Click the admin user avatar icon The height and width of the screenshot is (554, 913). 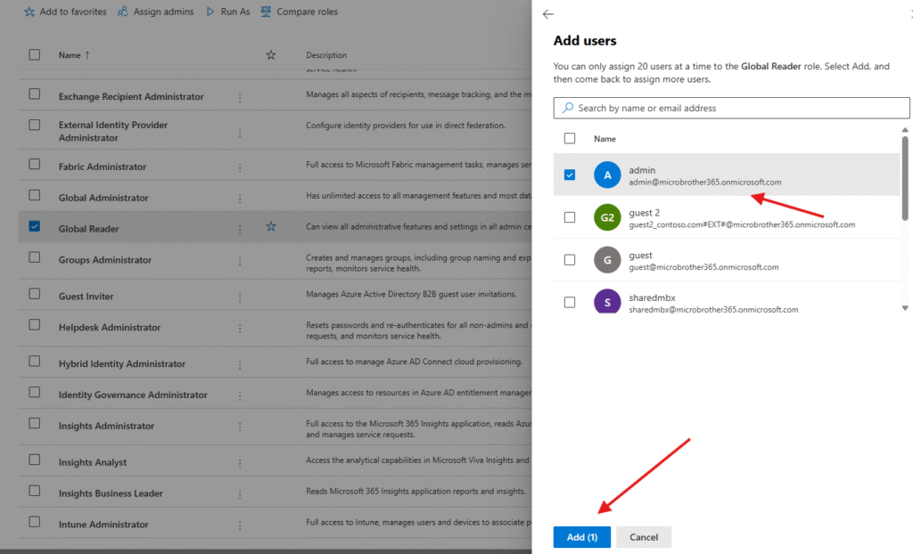click(x=607, y=175)
